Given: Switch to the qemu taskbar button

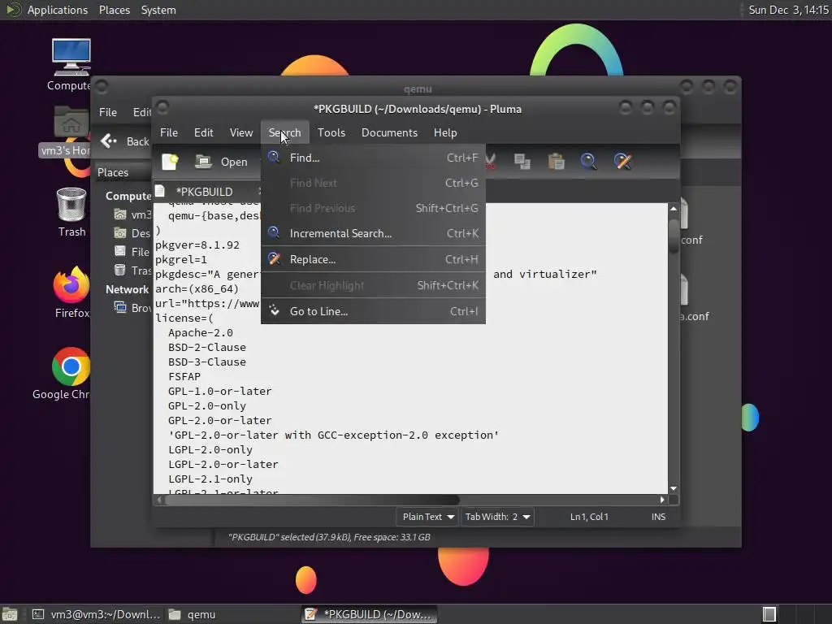Looking at the screenshot, I should pos(232,614).
